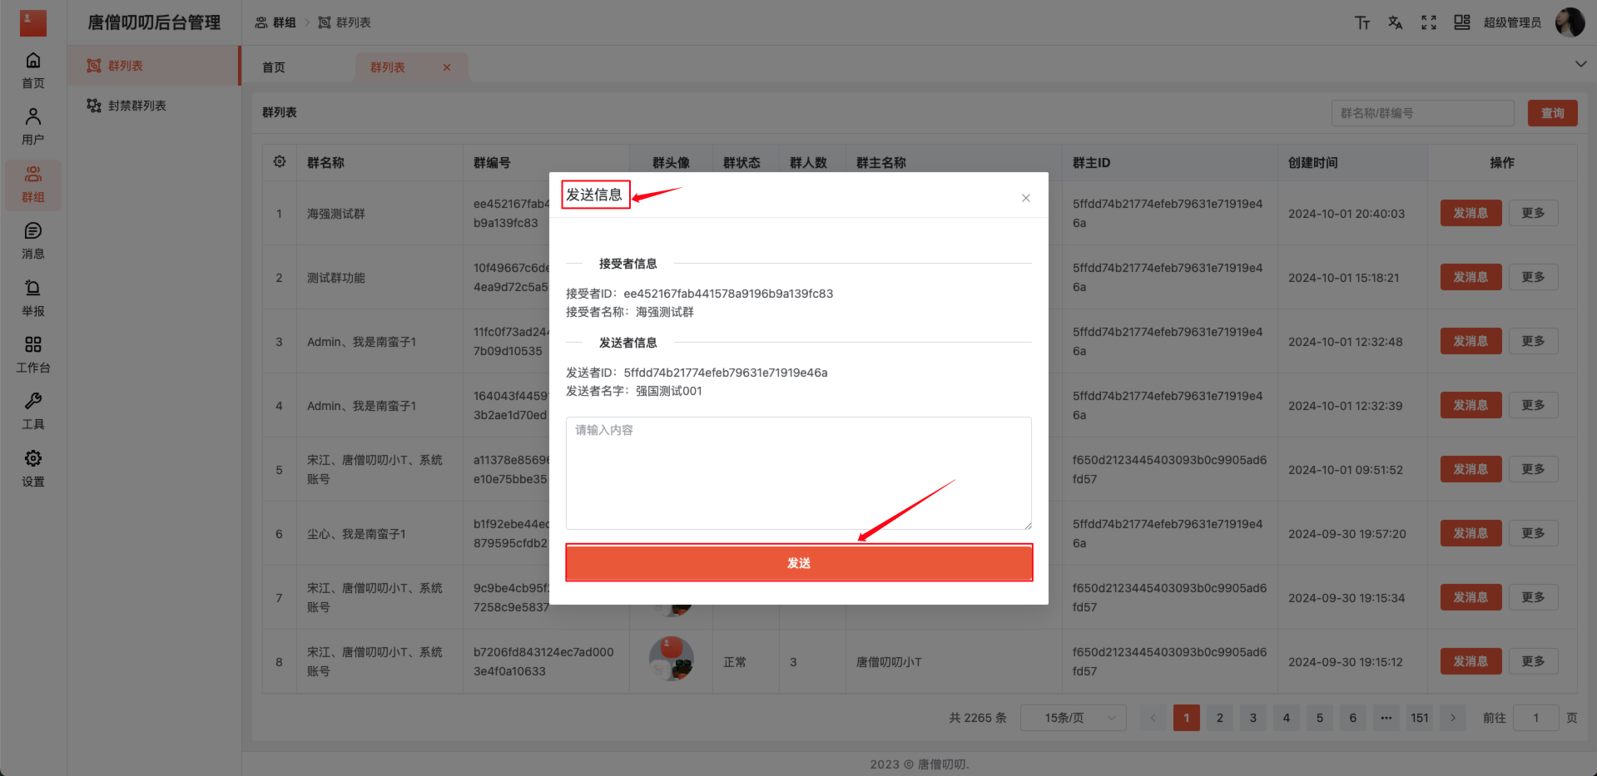The height and width of the screenshot is (776, 1597).
Task: Open the 15条/页 page size dropdown
Action: point(1073,717)
